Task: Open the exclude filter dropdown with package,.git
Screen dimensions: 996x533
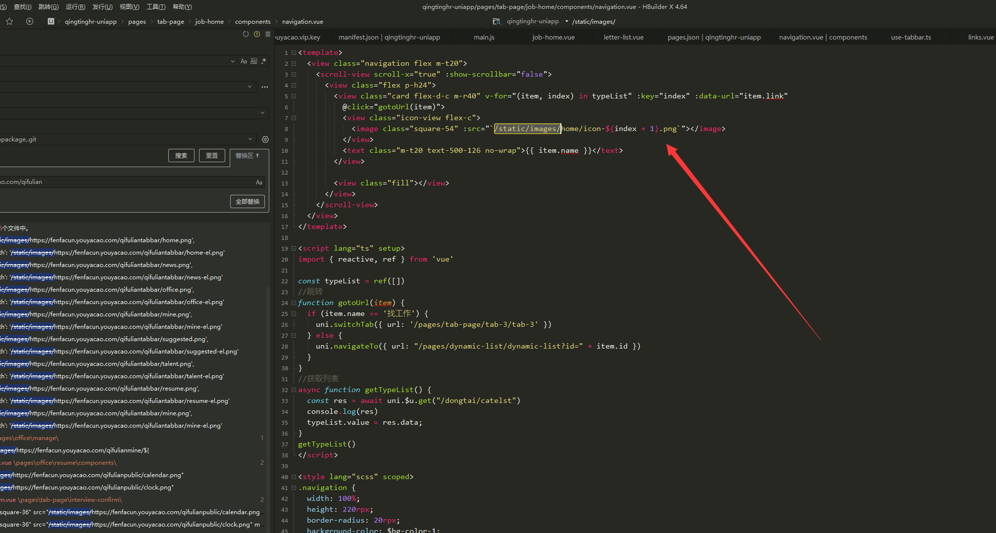Action: 250,139
